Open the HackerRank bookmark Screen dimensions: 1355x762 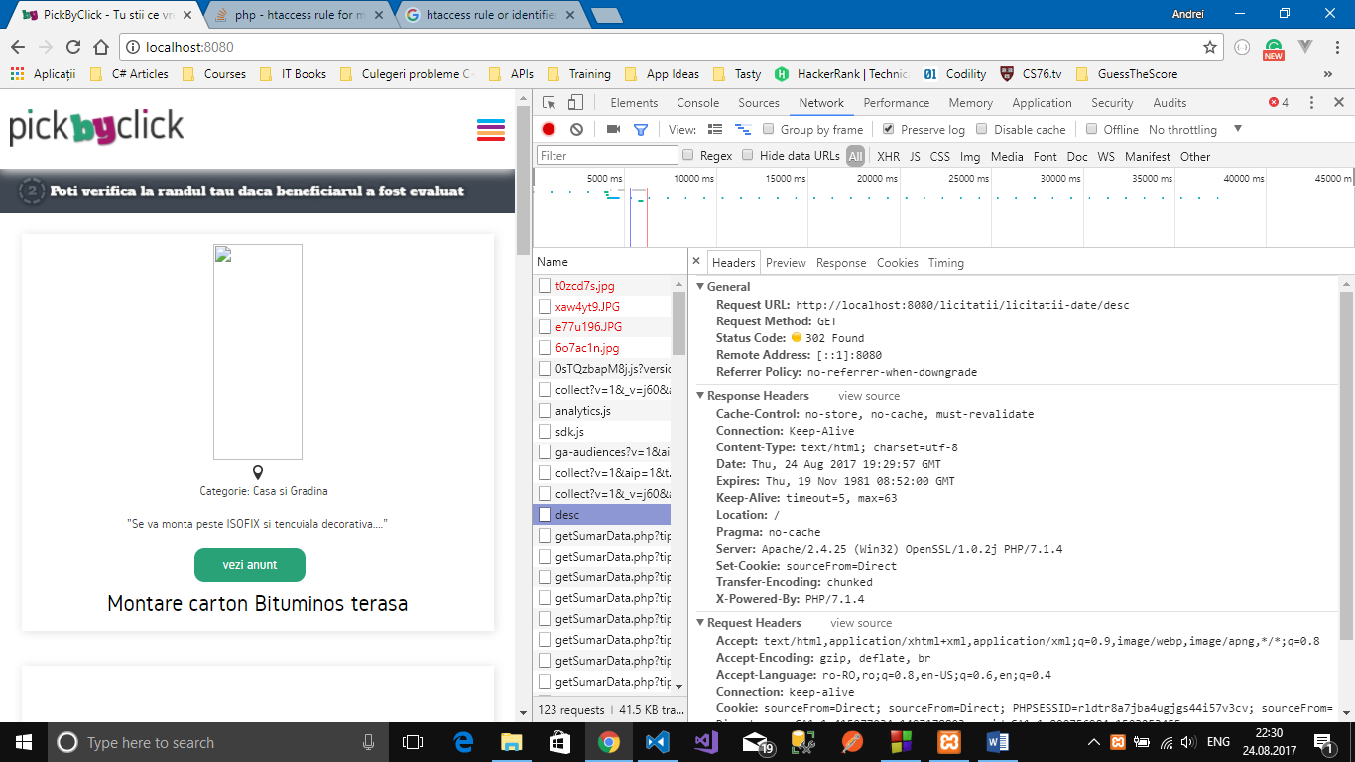click(841, 74)
